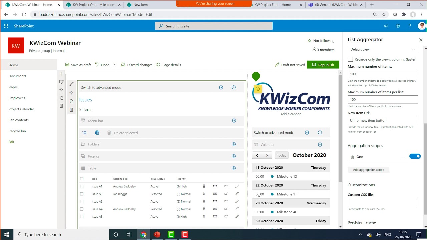Viewport: 427px width, 240px height.
Task: Open the view form icon for Issue A3
Action: pos(204,201)
